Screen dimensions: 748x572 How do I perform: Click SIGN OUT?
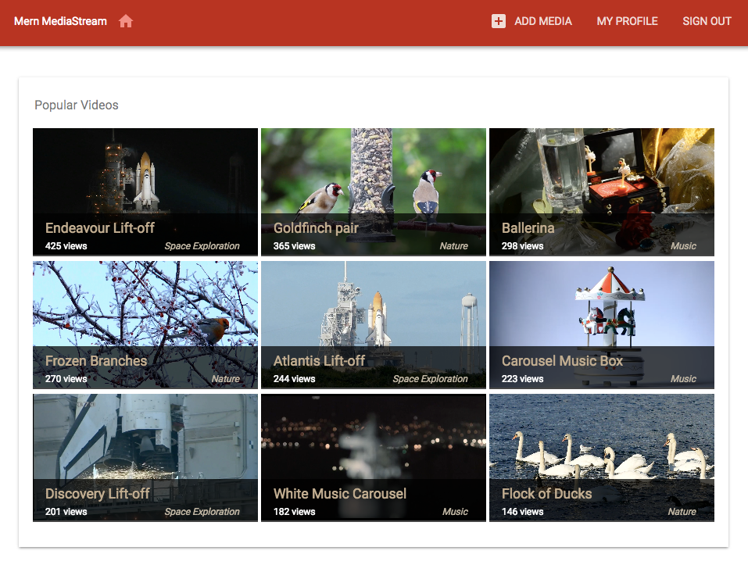tap(707, 21)
